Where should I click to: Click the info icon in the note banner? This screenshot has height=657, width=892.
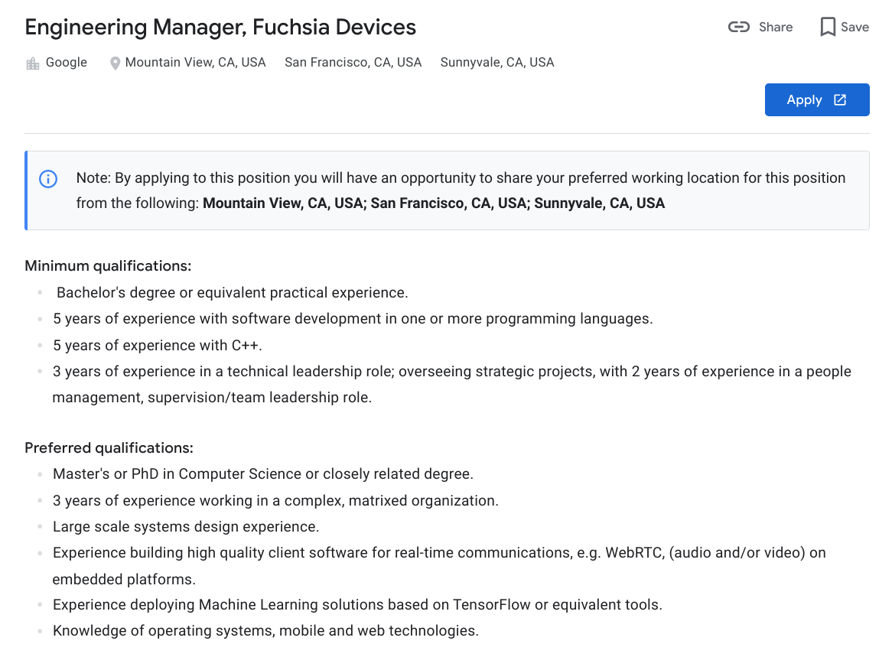coord(48,179)
